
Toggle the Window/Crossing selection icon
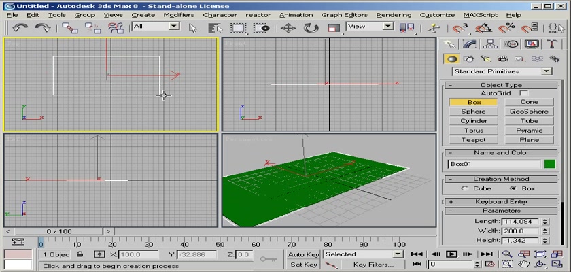point(262,28)
